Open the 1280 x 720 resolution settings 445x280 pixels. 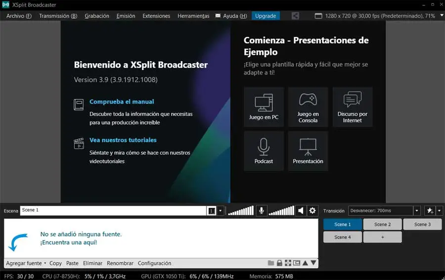point(380,16)
